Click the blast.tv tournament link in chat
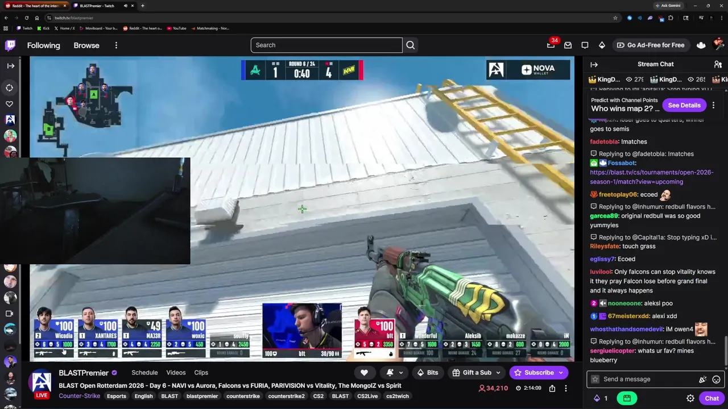 651,177
